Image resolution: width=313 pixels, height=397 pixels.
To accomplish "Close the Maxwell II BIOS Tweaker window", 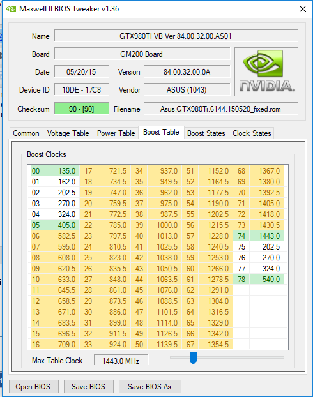I will 303,9.
